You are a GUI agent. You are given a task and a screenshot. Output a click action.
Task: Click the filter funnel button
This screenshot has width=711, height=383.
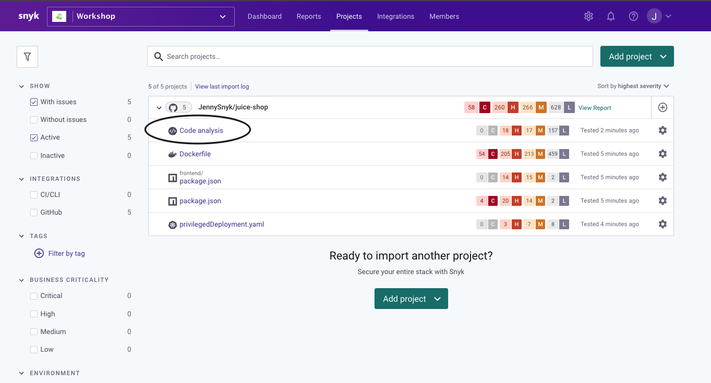(28, 57)
